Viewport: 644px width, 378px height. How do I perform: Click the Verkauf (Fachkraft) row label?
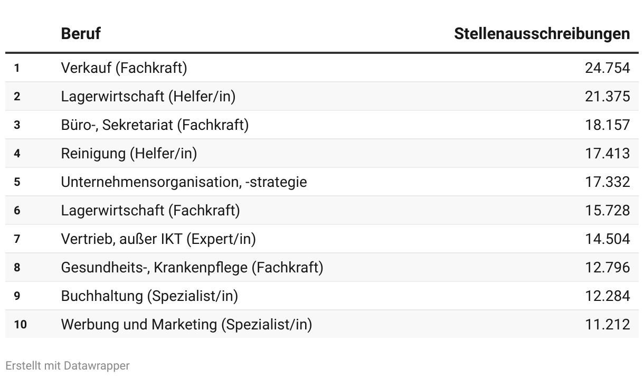point(124,68)
